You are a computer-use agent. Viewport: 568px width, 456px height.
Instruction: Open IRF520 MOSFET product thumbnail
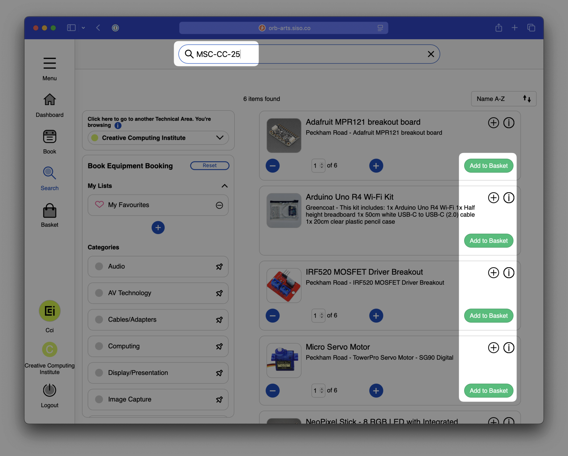point(284,285)
